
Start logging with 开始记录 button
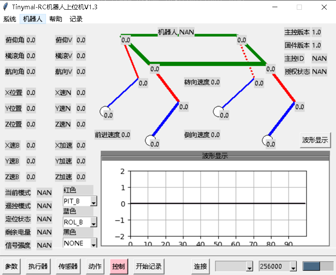pyautogui.click(x=149, y=266)
